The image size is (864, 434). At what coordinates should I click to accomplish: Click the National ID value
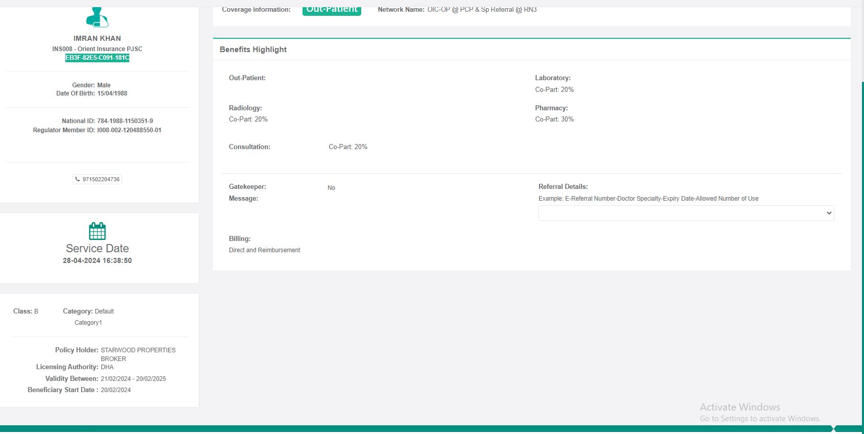click(125, 121)
